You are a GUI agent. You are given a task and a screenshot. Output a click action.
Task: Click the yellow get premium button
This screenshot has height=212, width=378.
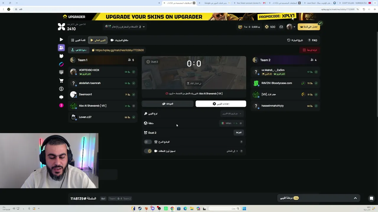309,27
